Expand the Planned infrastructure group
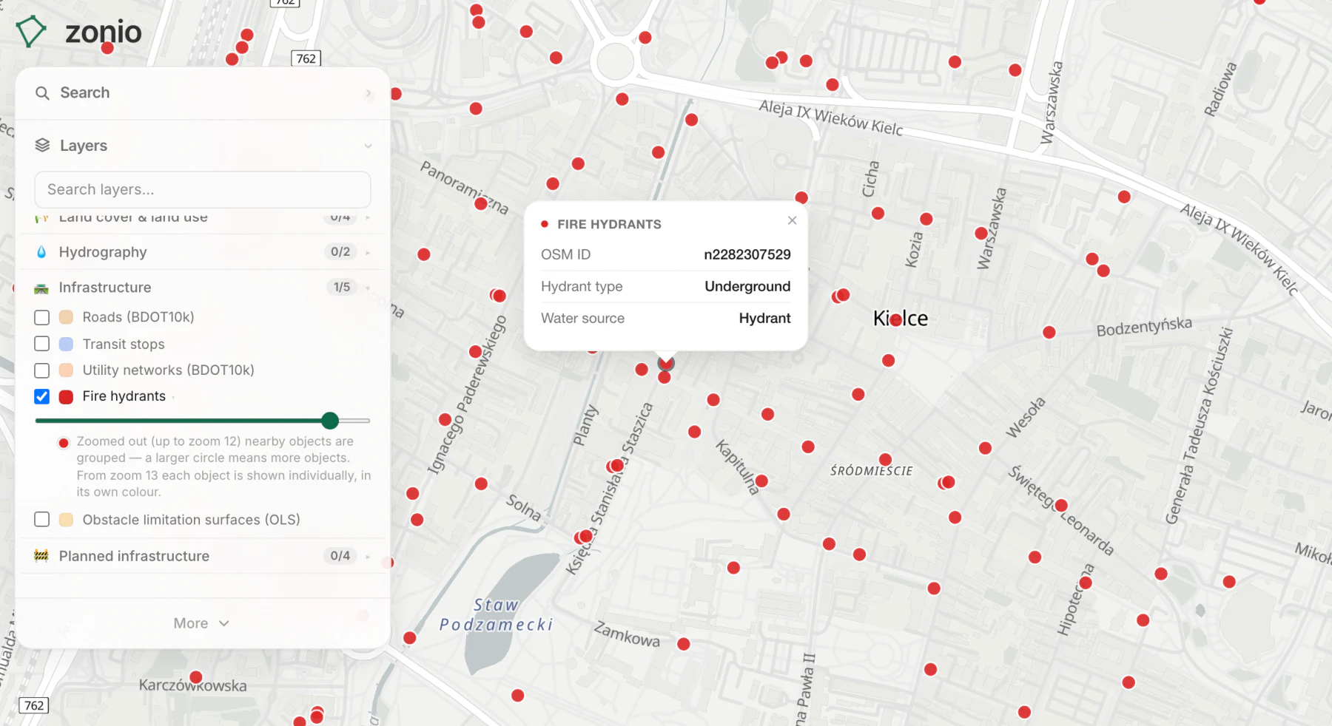 [203, 556]
